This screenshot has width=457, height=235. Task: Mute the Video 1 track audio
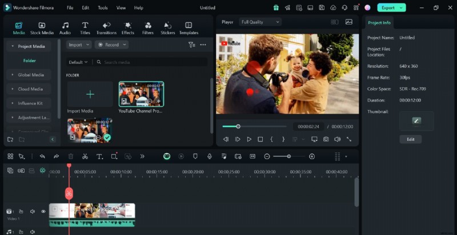[x=32, y=212]
